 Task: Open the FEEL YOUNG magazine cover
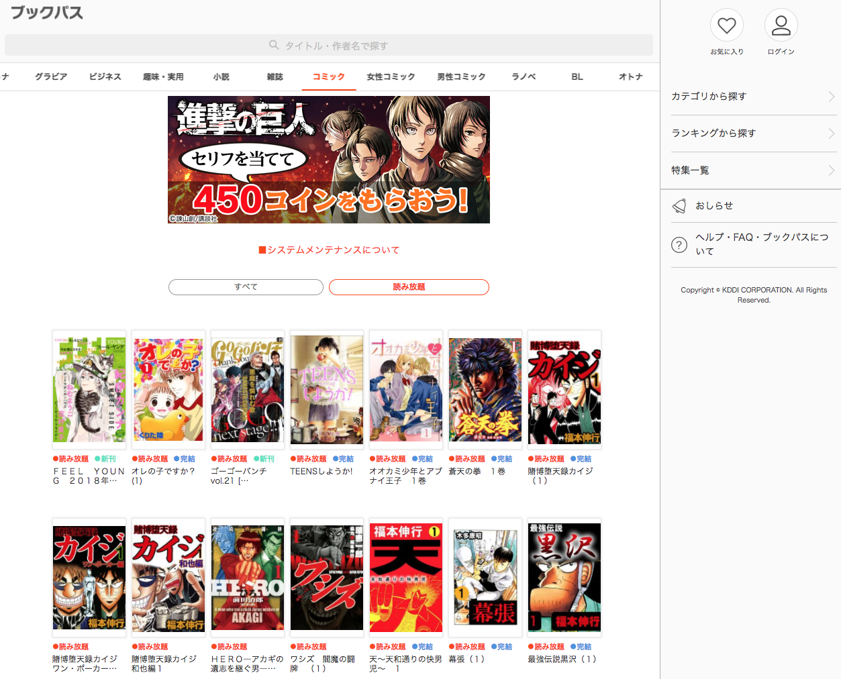coord(89,389)
